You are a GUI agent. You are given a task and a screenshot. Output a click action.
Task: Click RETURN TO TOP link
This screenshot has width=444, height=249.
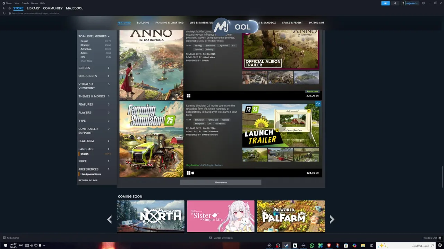[x=88, y=181]
